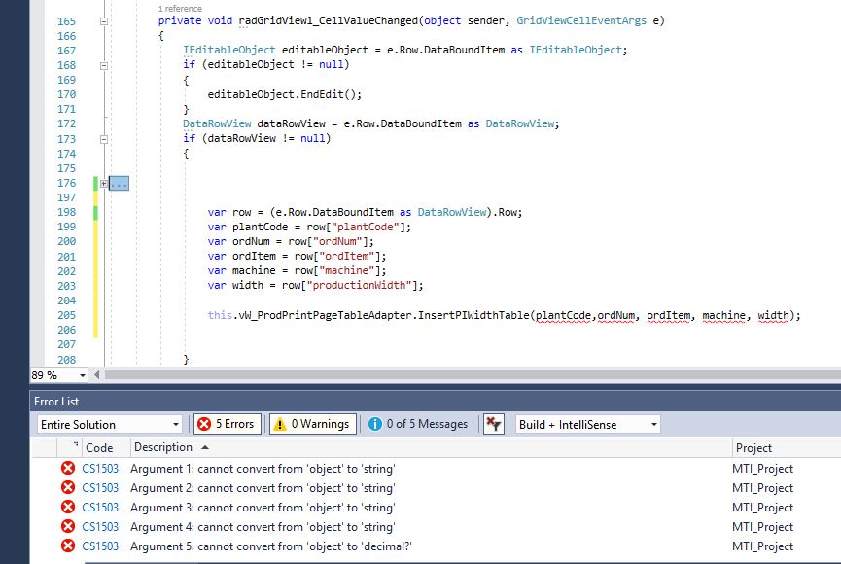Select the Argument 4 error description
The height and width of the screenshot is (564, 841).
(x=263, y=527)
